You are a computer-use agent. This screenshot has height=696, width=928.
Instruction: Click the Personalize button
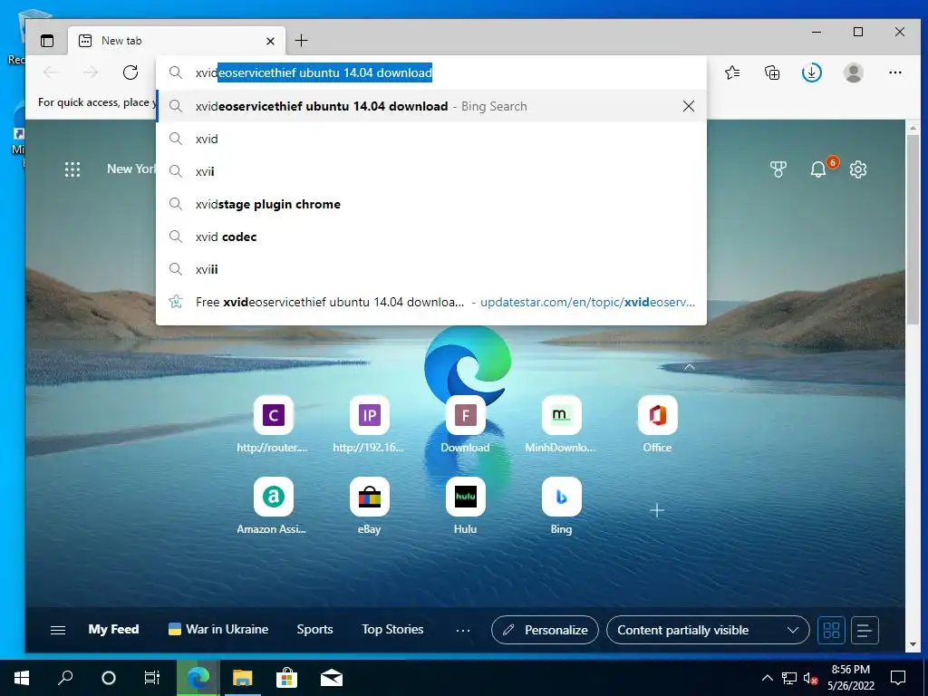click(x=545, y=630)
